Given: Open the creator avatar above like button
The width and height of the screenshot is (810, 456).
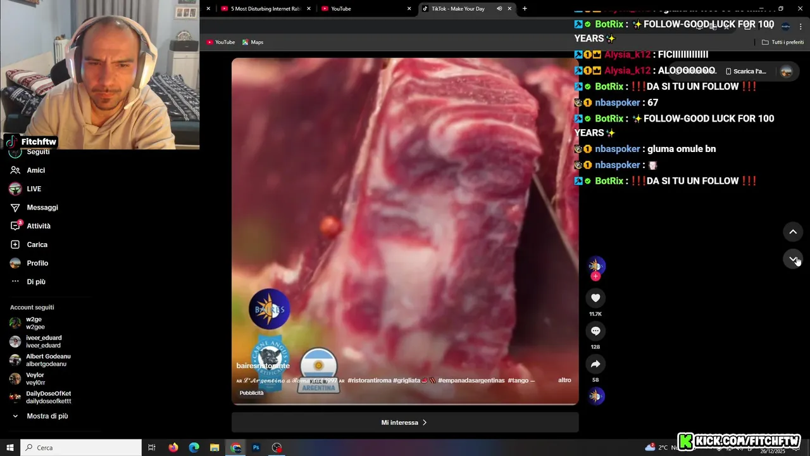Looking at the screenshot, I should [595, 265].
